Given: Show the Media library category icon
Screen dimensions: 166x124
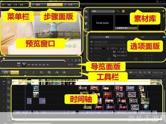Looking at the screenshot, I should [x=86, y=11].
